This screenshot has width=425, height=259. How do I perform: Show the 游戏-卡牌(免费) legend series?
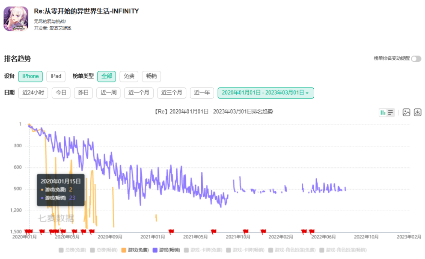(x=203, y=250)
